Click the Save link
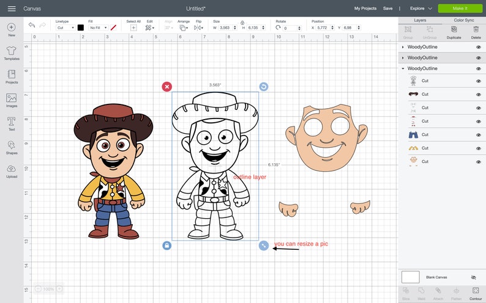This screenshot has height=303, width=486. tap(387, 9)
